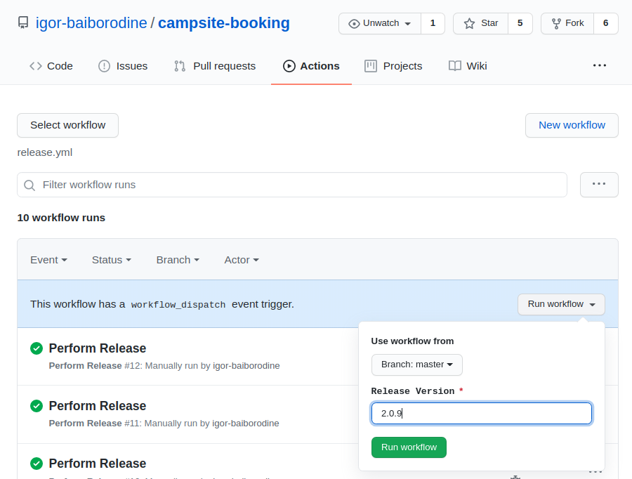Click the star icon
The width and height of the screenshot is (632, 479).
pyautogui.click(x=469, y=23)
